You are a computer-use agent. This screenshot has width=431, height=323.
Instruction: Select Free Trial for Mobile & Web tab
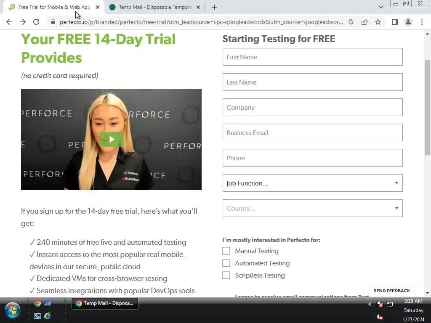click(54, 8)
